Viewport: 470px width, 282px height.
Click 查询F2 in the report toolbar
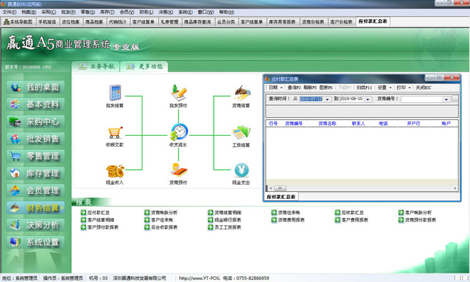[x=294, y=87]
